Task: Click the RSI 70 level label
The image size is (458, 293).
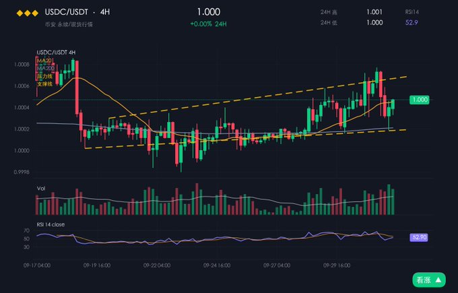Action: coord(26,231)
